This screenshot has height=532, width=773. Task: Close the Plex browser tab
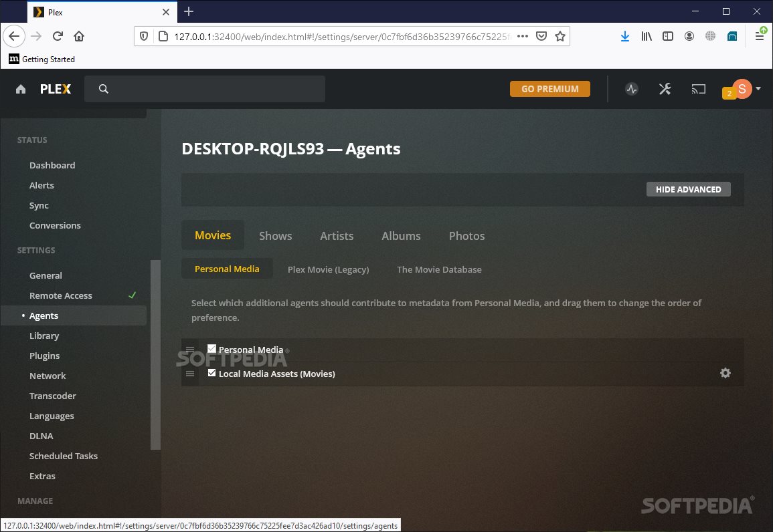166,12
